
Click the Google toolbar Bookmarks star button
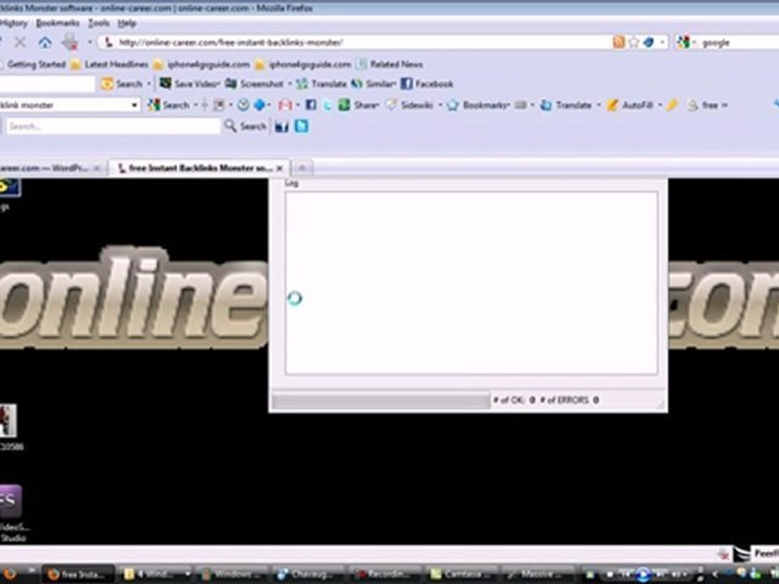point(479,105)
